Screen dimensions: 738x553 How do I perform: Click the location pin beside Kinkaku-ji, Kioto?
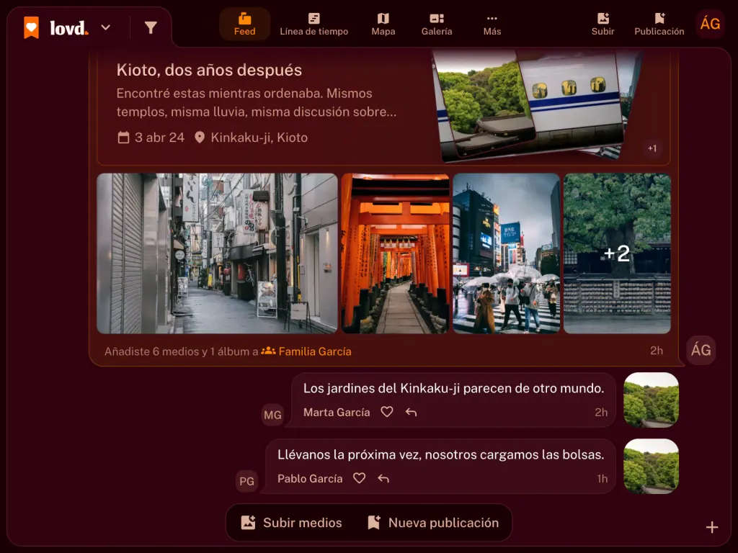200,138
